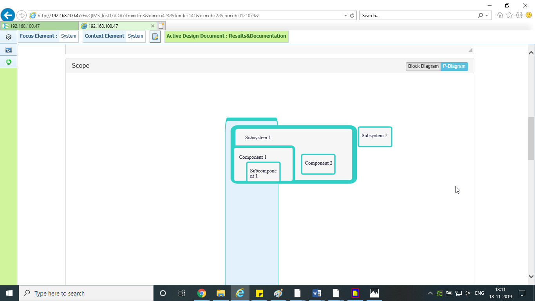Viewport: 535px width, 301px height.
Task: Open the Action Center notifications icon
Action: click(x=522, y=293)
